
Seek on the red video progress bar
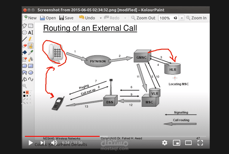pos(62,136)
